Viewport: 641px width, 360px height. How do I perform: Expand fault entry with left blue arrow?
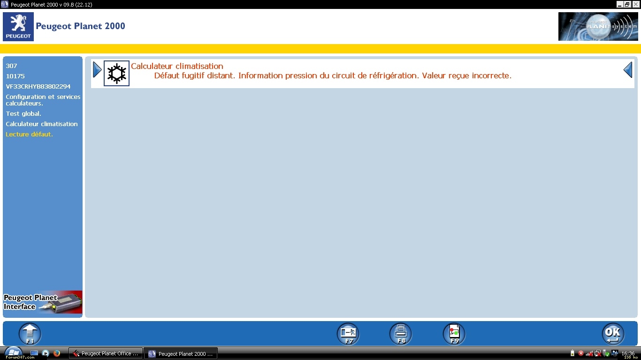click(97, 70)
